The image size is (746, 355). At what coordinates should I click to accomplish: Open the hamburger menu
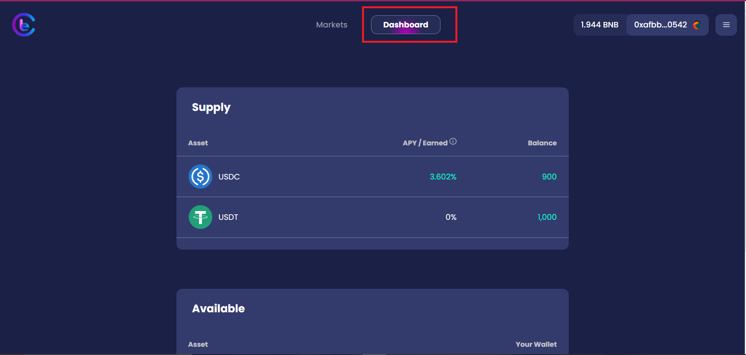(x=726, y=25)
